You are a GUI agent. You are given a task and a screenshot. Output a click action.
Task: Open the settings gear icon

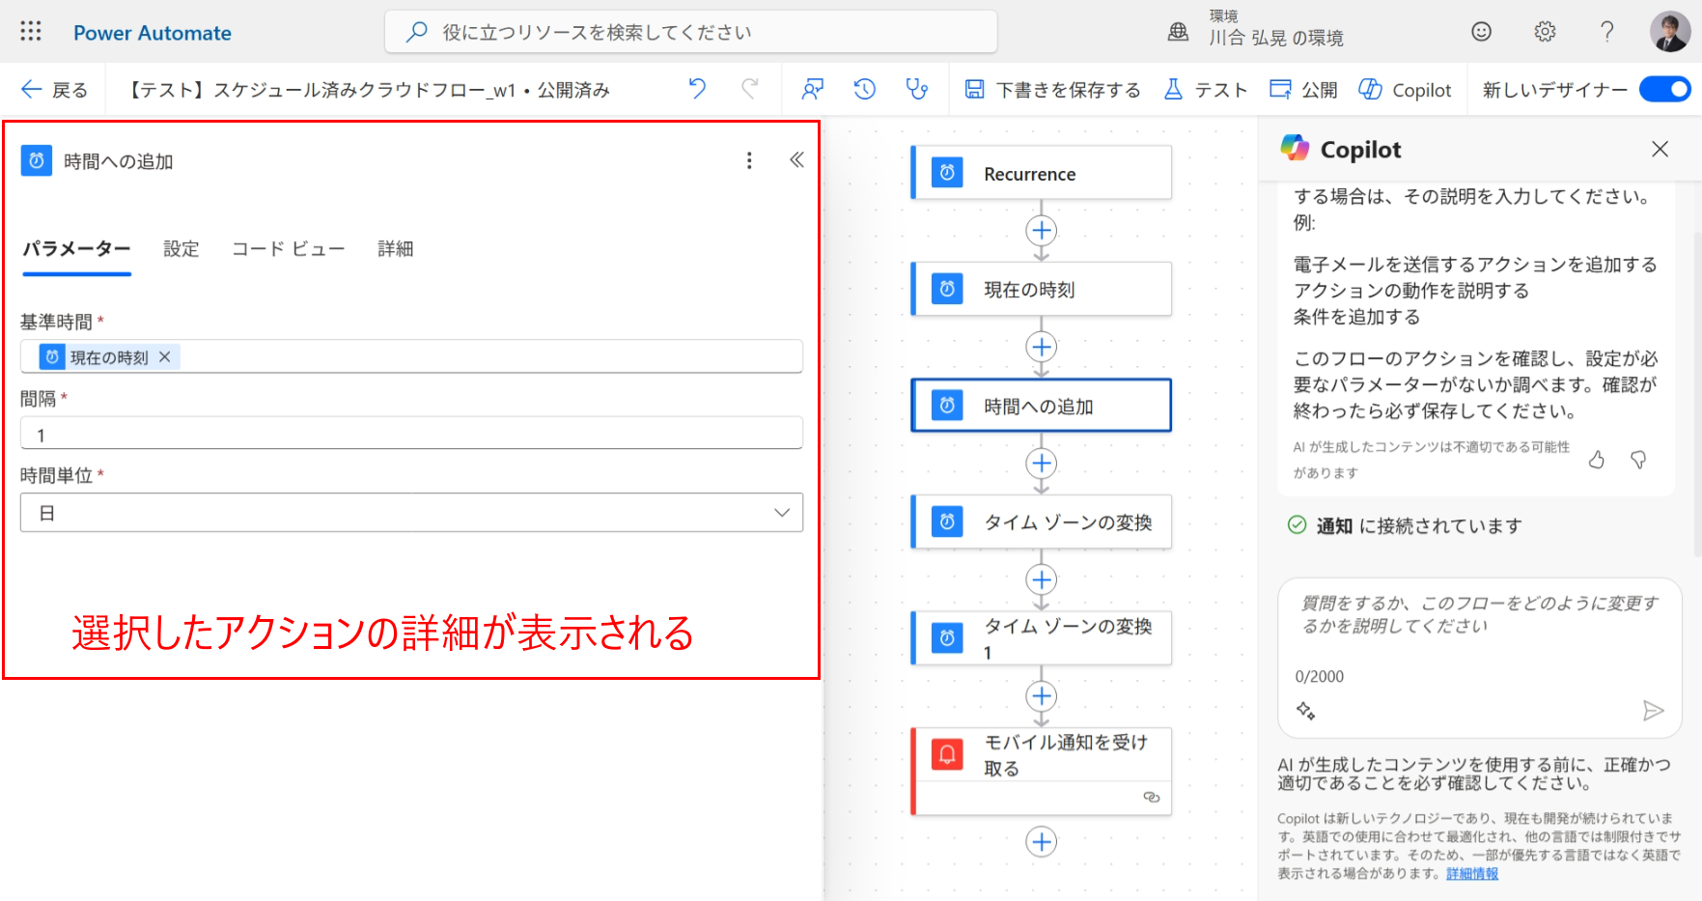pyautogui.click(x=1545, y=32)
